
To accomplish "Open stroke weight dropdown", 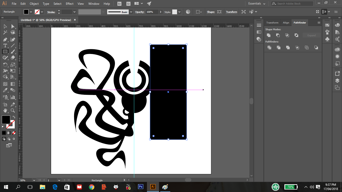I will pos(75,12).
